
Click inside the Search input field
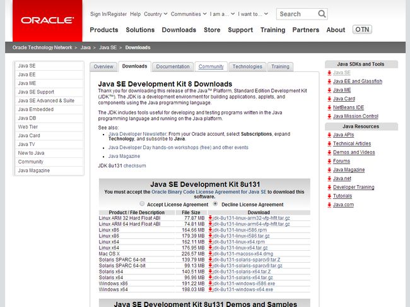(x=298, y=14)
